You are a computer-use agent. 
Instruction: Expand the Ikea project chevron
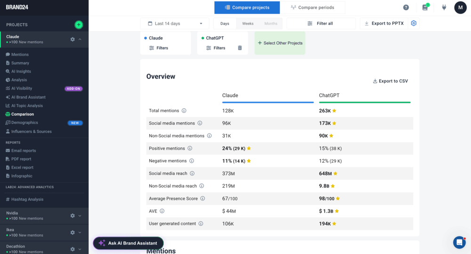[x=80, y=232]
